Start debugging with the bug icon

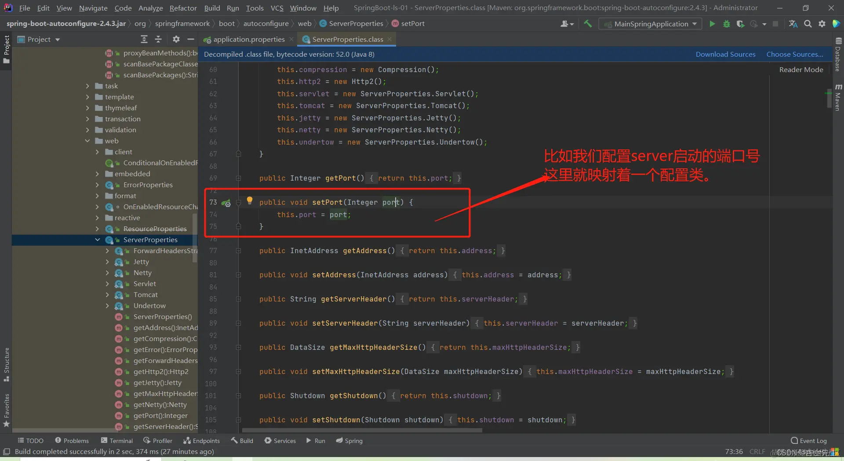coord(726,24)
